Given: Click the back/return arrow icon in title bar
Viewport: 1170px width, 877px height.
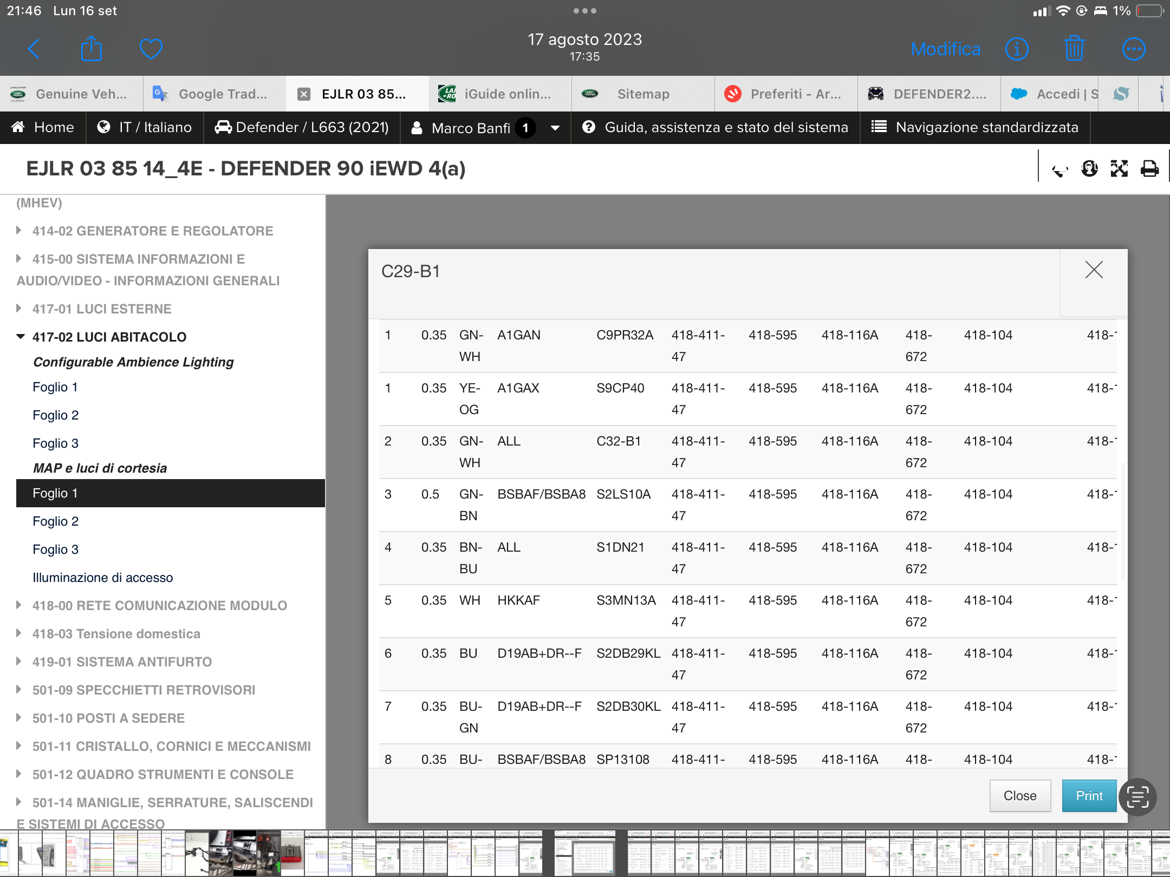Looking at the screenshot, I should [x=1059, y=169].
